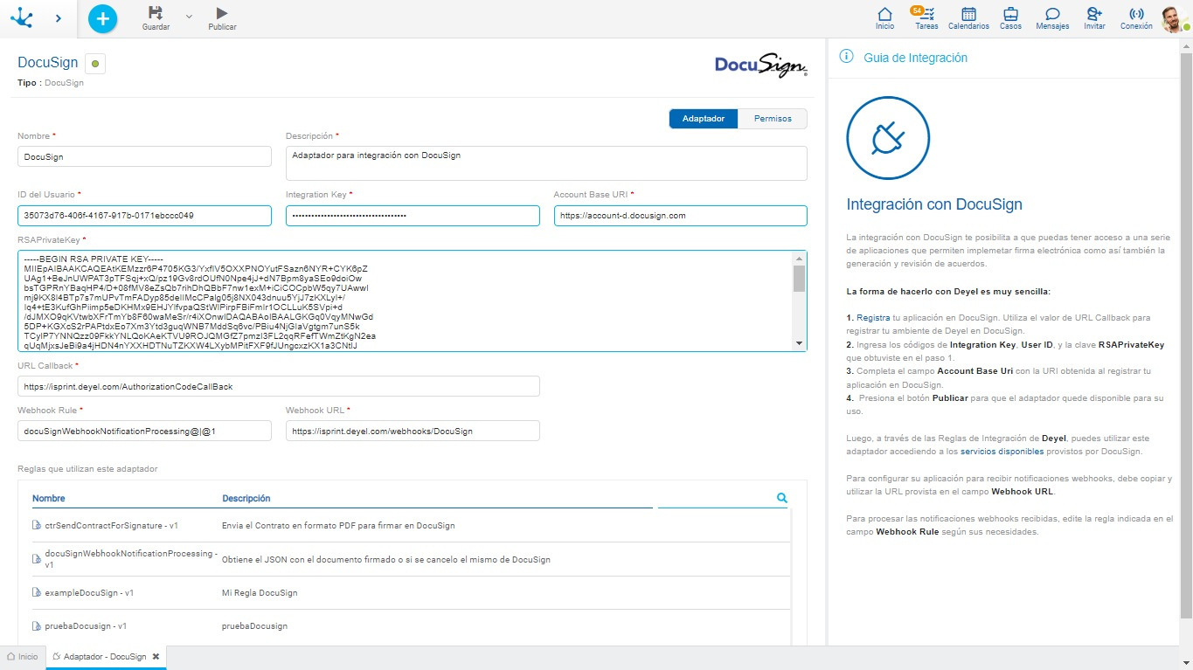The width and height of the screenshot is (1193, 670).
Task: Open the Guardar options dropdown chevron
Action: (x=186, y=15)
